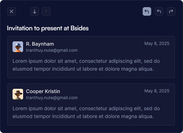Click the unhighlighted left-turn reply arrow
The width and height of the screenshot is (183, 133).
159,11
